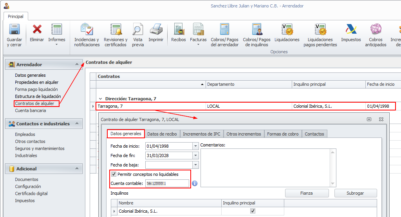Open the Recibos toolbar icon
401x217 pixels.
[x=179, y=29]
